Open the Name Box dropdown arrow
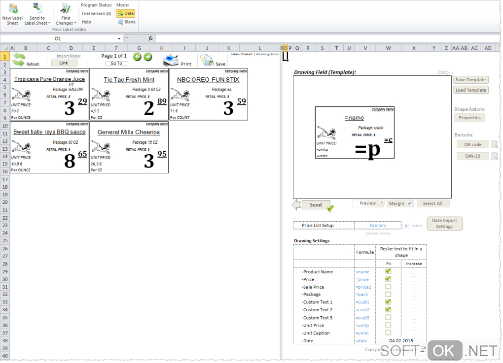This screenshot has height=363, width=503. click(119, 38)
